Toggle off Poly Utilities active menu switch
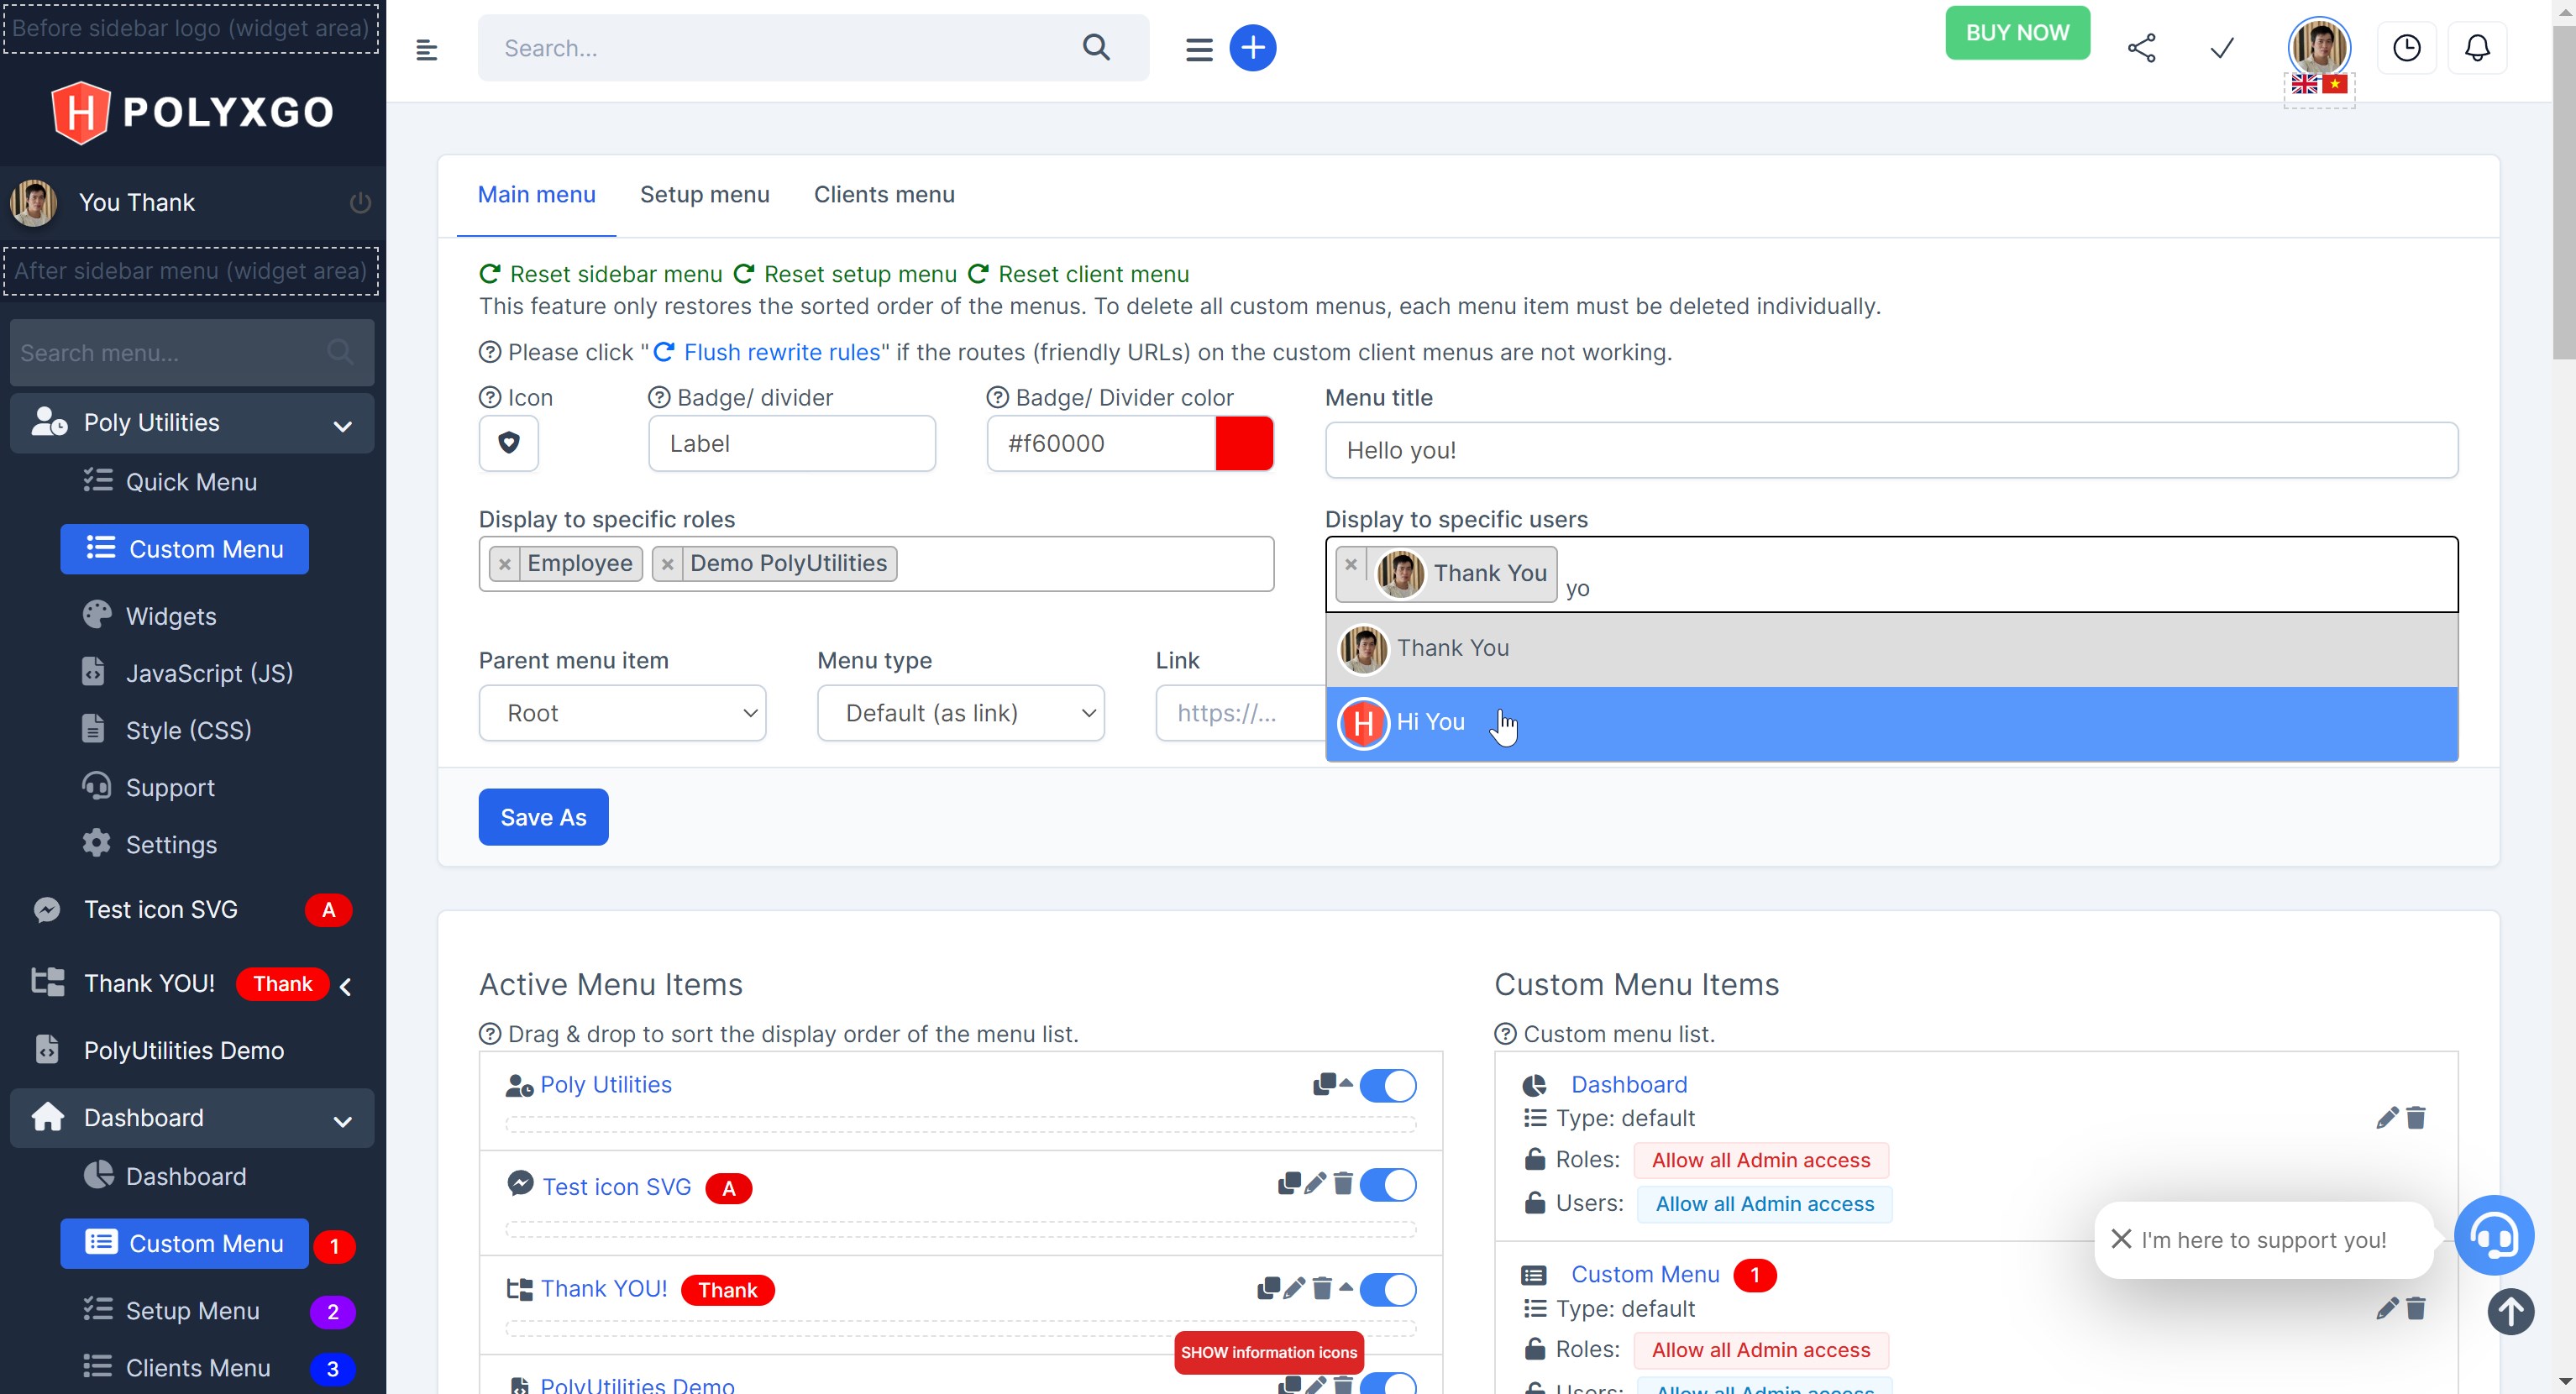 tap(1387, 1085)
